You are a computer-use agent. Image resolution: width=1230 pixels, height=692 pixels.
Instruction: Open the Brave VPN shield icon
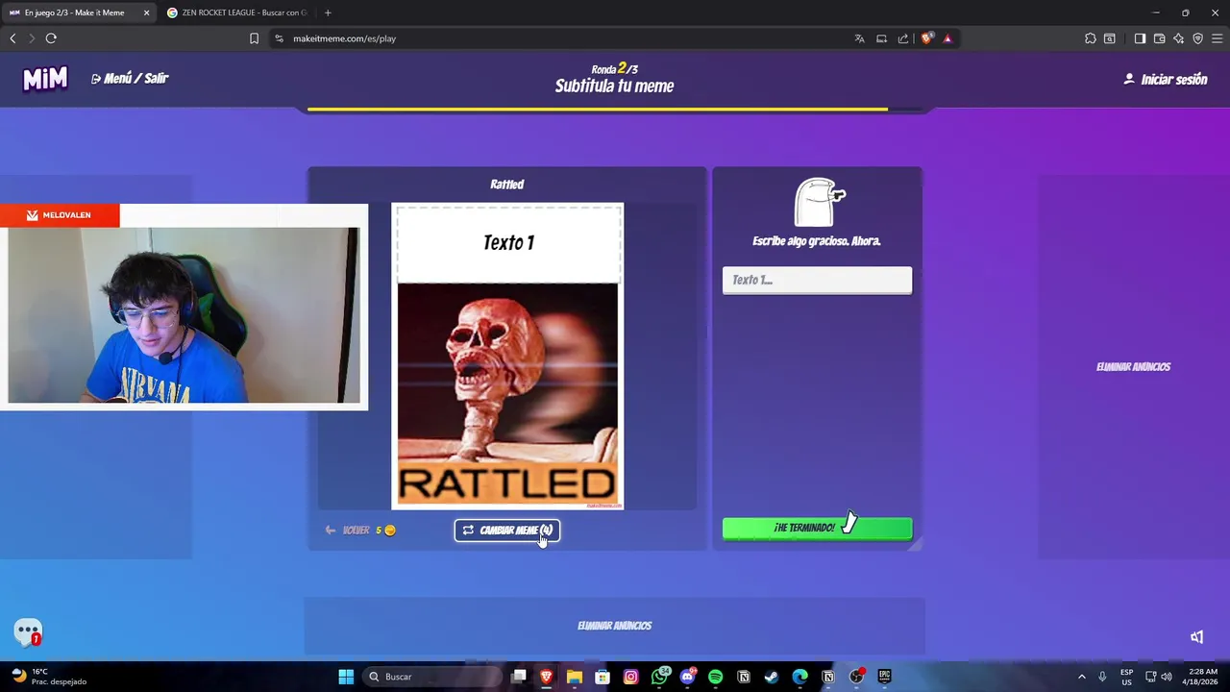click(1197, 38)
